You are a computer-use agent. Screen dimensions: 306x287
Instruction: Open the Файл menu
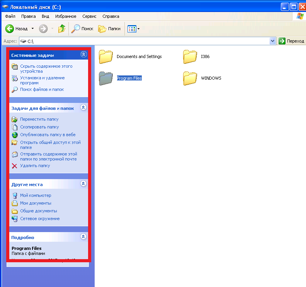10,16
